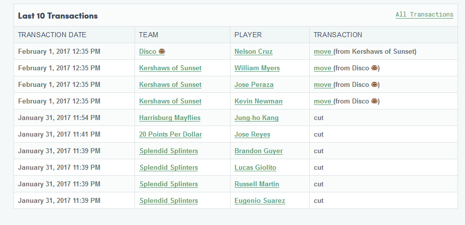
Task: Open Jose Peraza player link
Action: tap(254, 85)
